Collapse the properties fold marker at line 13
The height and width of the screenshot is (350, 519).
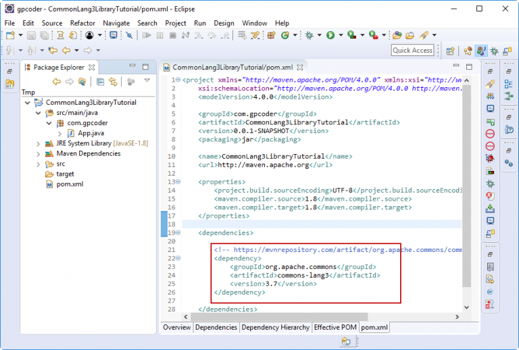point(178,182)
